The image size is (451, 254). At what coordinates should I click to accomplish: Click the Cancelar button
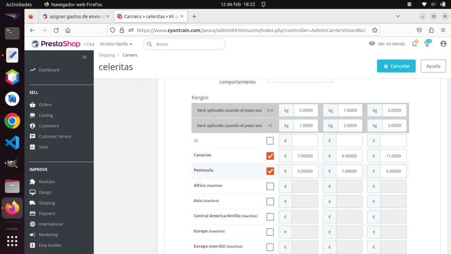coord(396,66)
